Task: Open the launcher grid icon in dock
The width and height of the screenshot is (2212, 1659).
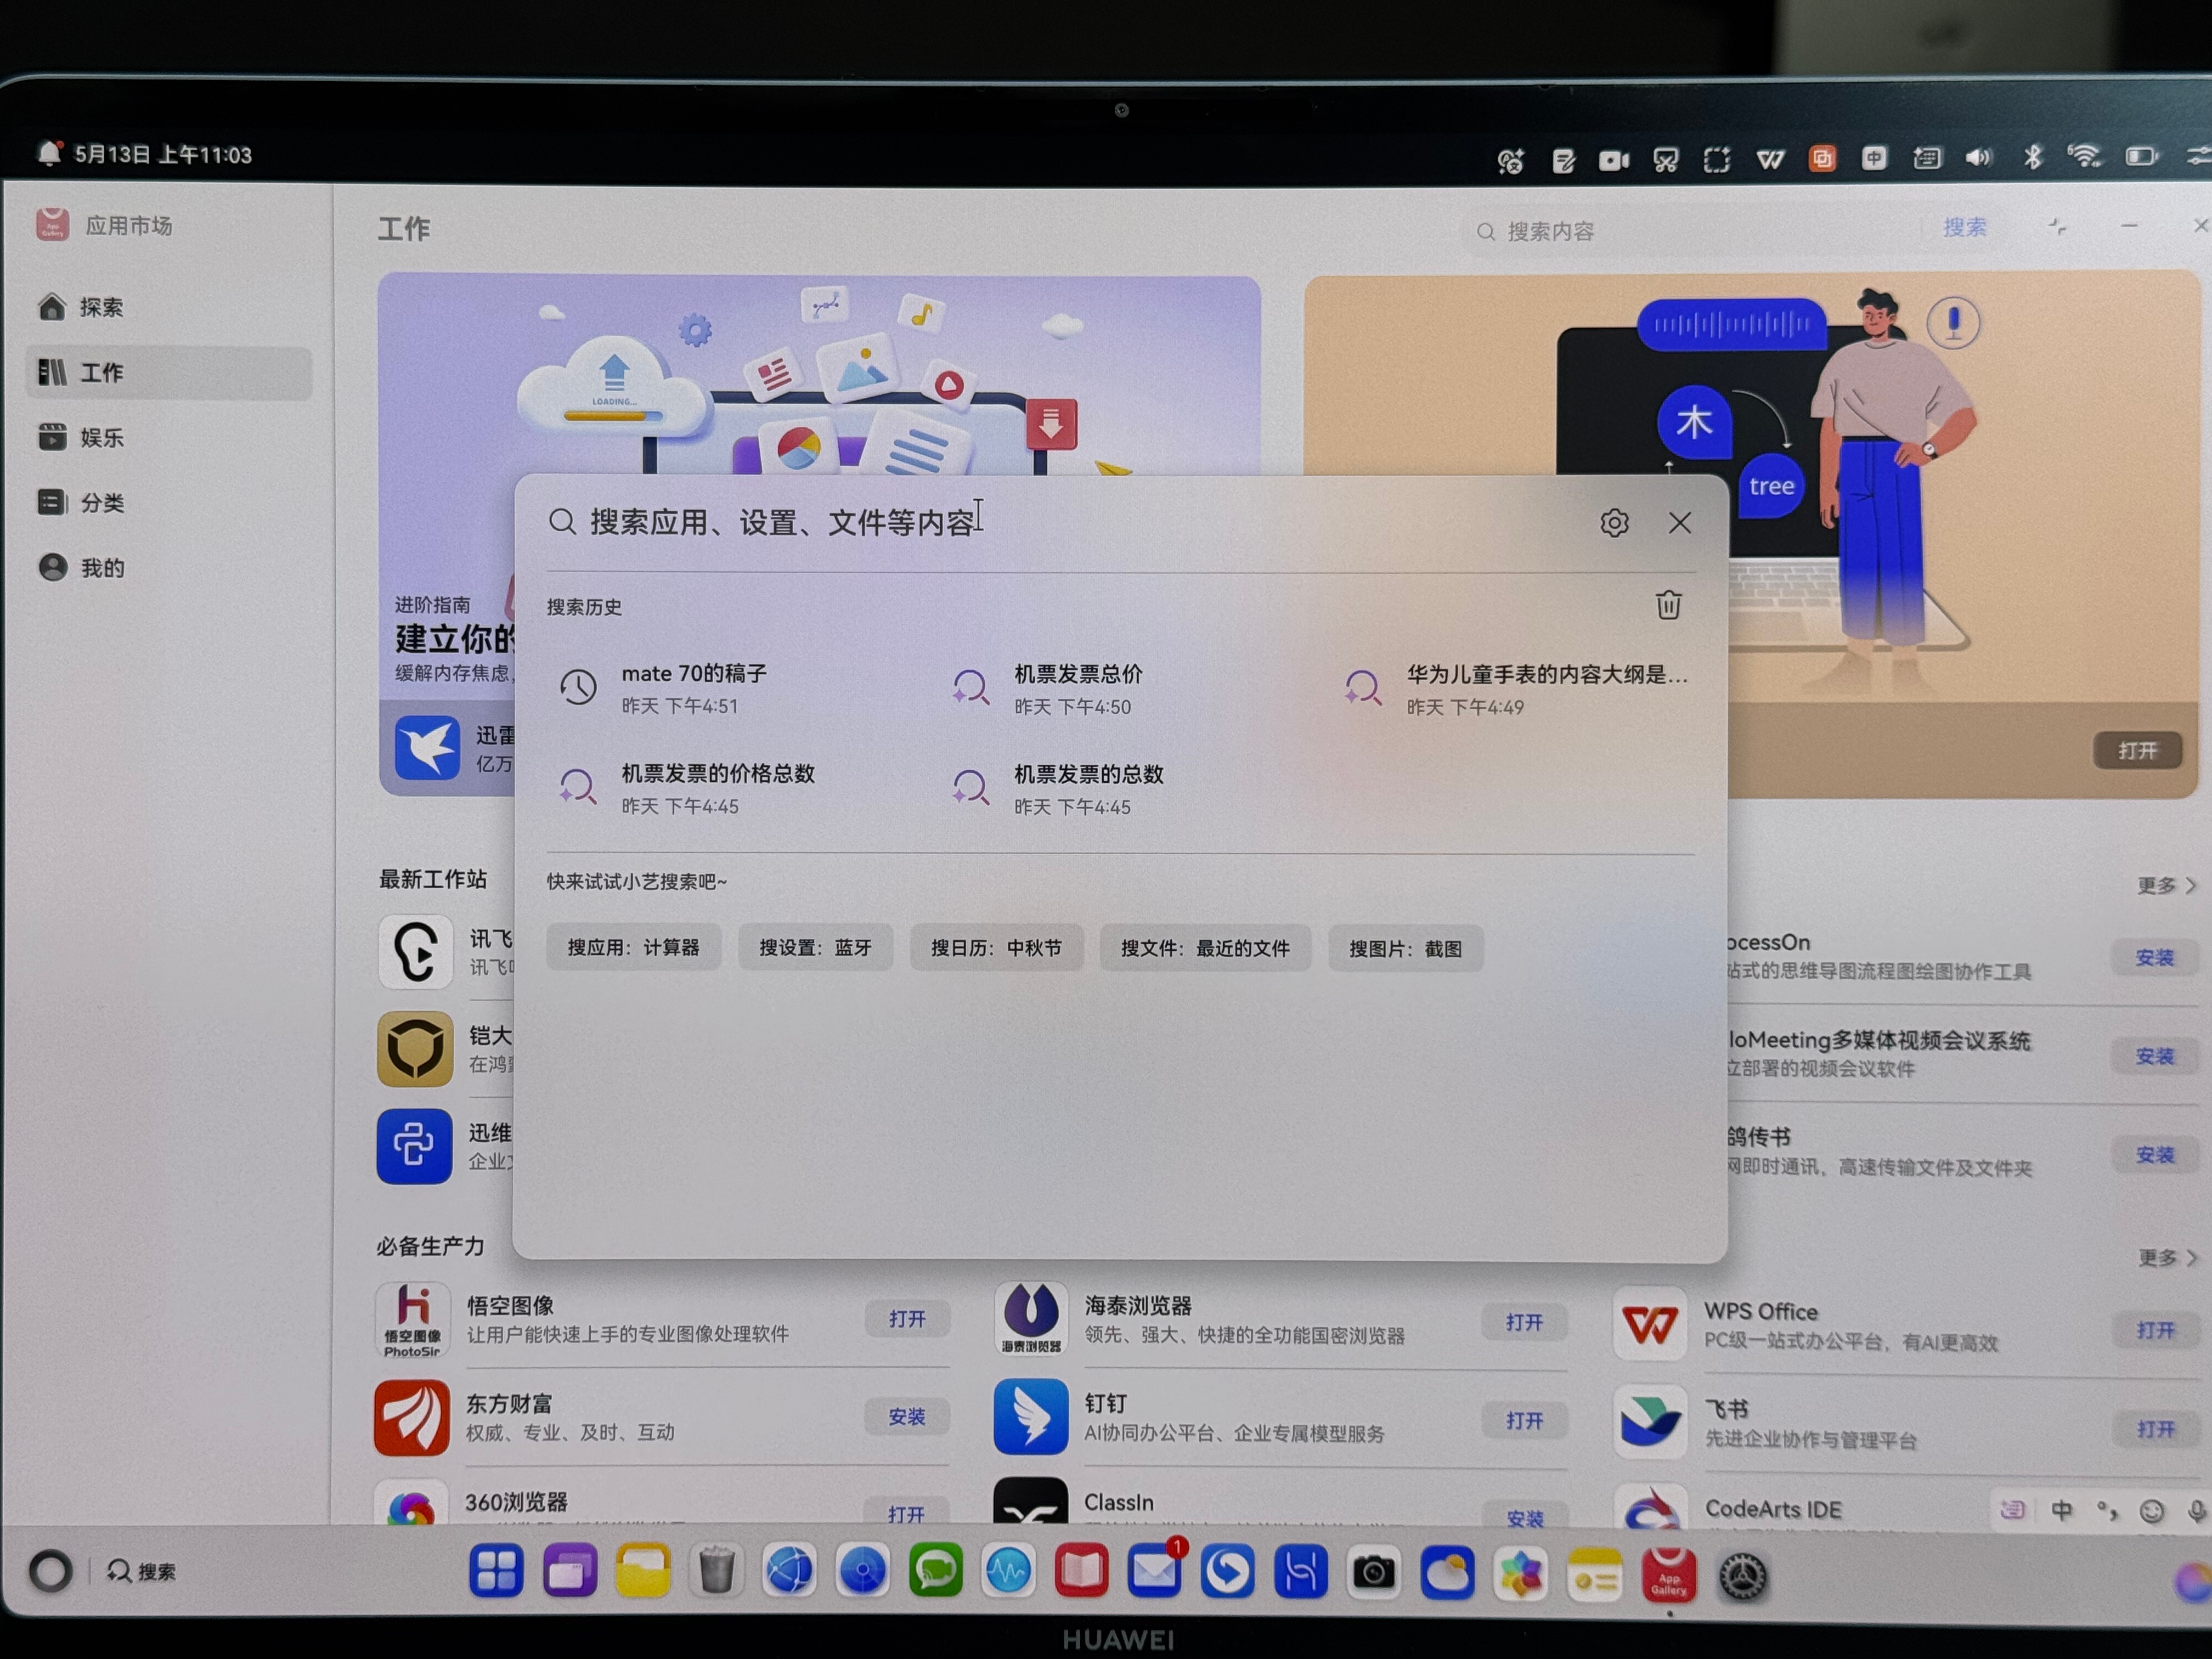Action: pos(496,1569)
